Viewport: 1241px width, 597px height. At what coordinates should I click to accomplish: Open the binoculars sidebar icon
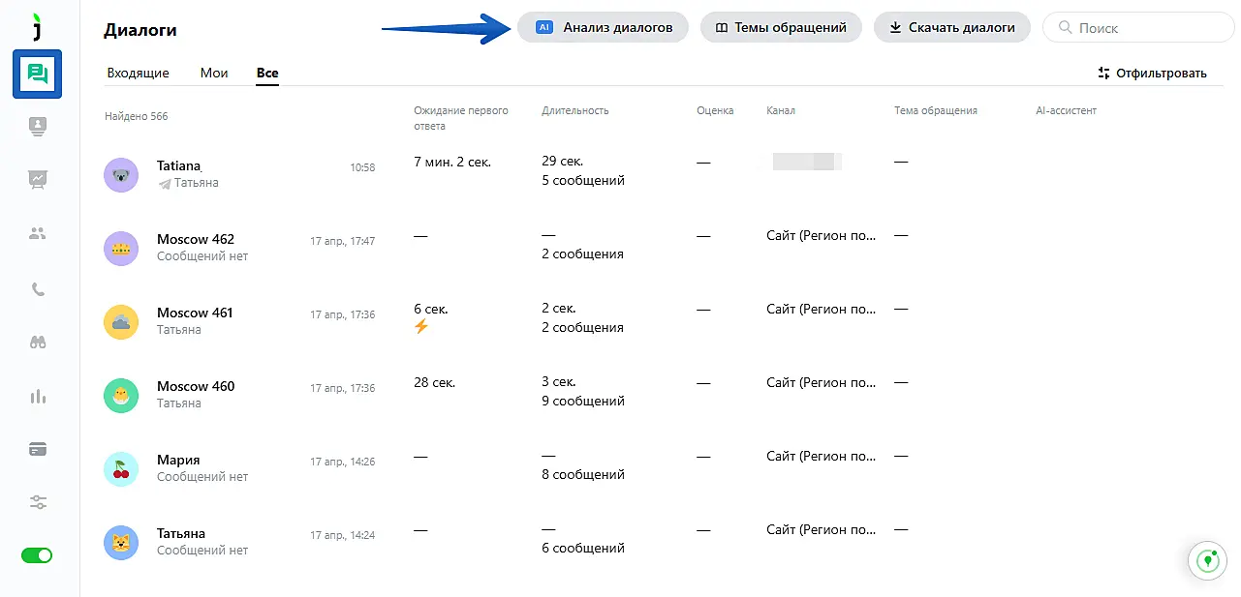click(38, 342)
